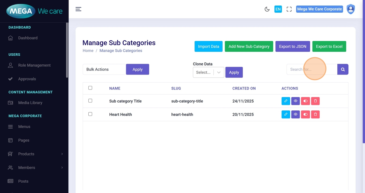The height and width of the screenshot is (193, 365).
Task: Enter fullscreen mode via header icon
Action: (289, 9)
